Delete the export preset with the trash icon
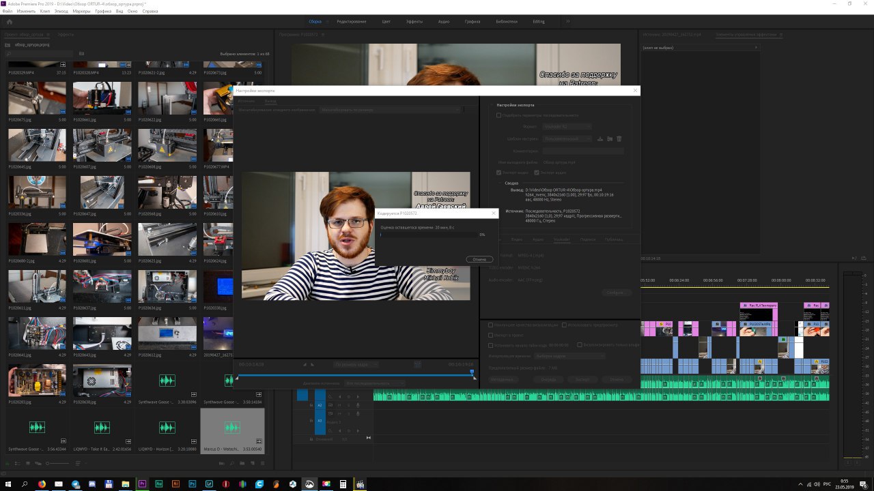 tap(619, 138)
